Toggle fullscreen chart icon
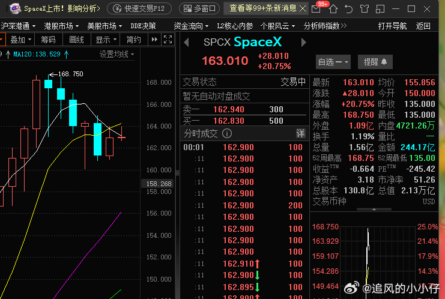 [x=168, y=40]
